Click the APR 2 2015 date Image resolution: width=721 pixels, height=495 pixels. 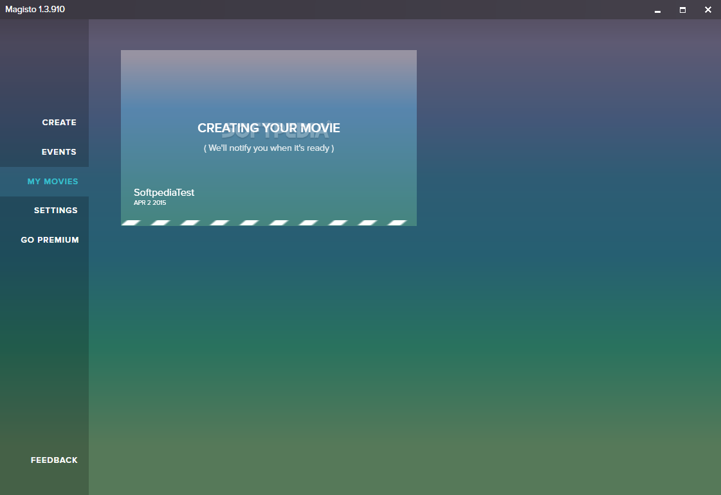pos(150,202)
